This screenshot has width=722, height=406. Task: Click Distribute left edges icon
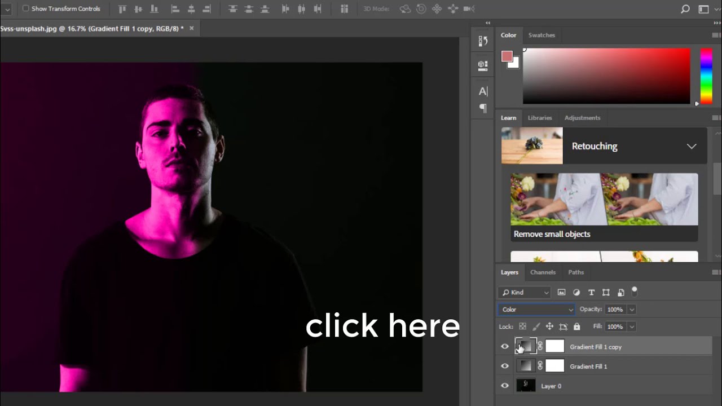point(285,8)
